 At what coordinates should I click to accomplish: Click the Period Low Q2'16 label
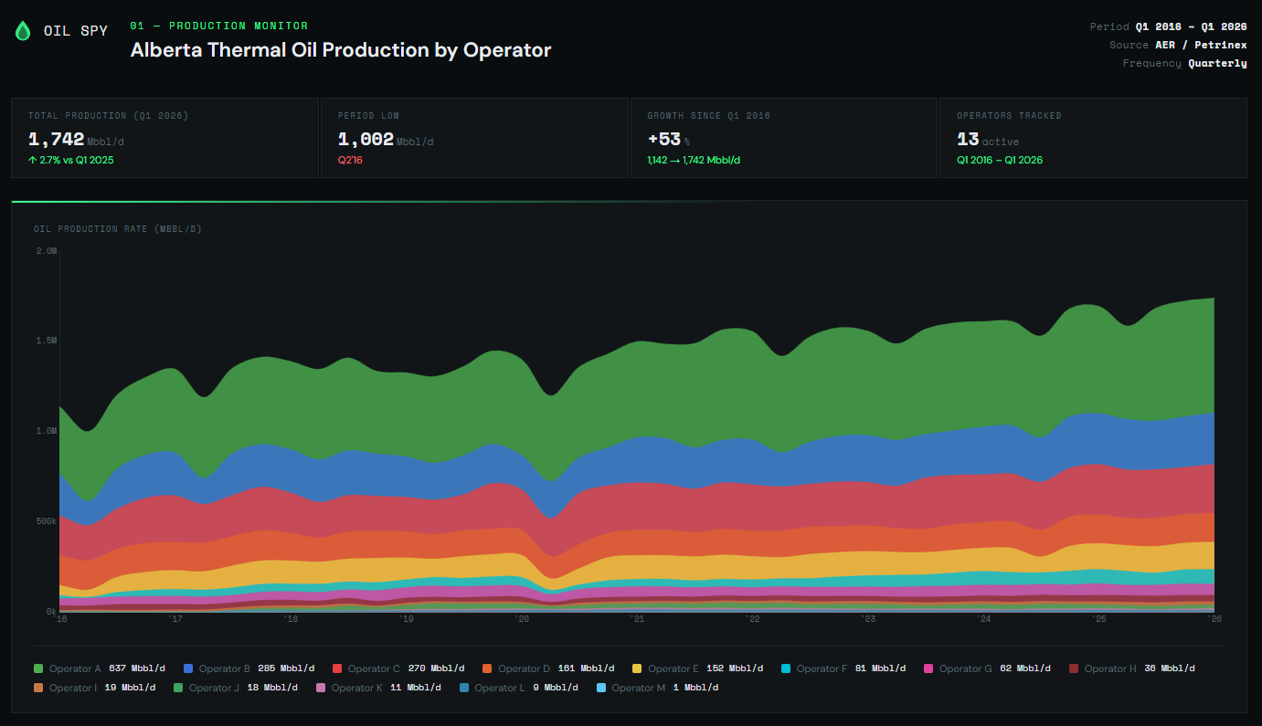coord(350,160)
